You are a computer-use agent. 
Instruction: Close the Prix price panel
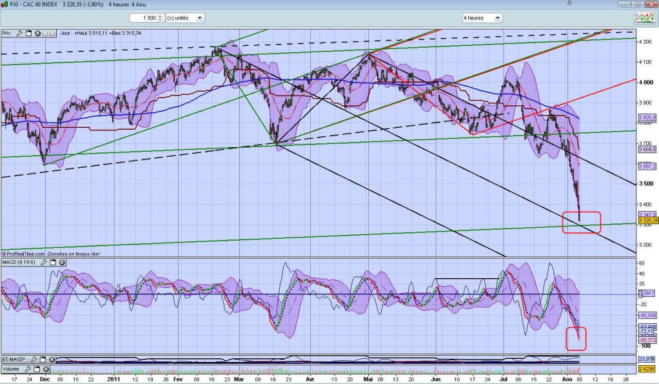click(x=37, y=33)
